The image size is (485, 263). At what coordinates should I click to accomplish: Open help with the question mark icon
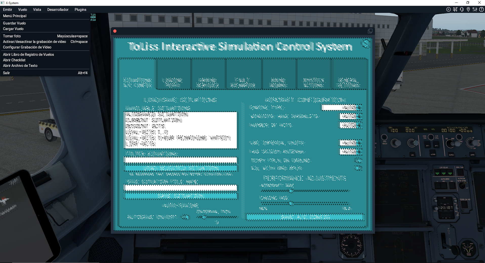tap(481, 9)
